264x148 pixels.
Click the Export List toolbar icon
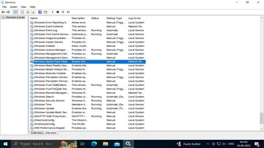[x=33, y=12]
